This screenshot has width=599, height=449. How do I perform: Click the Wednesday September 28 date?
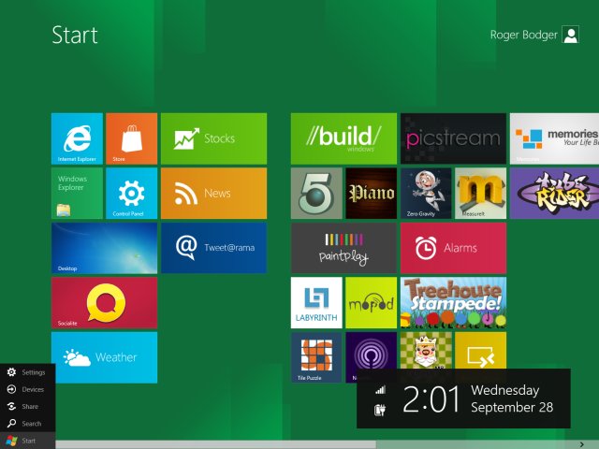[512, 398]
